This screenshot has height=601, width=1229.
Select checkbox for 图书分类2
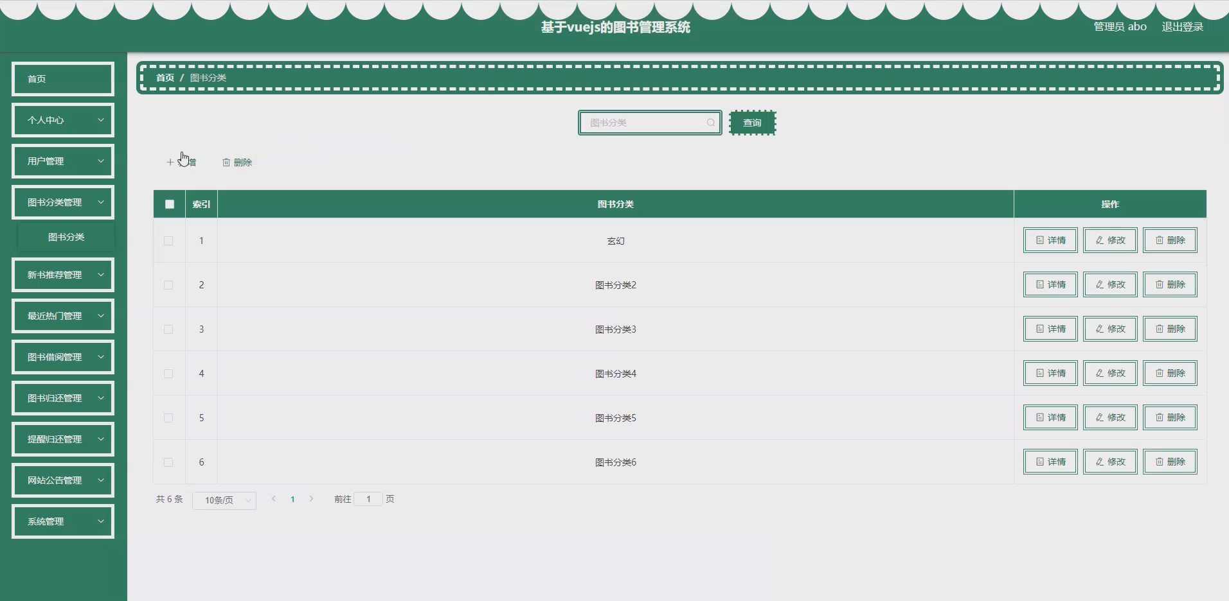click(x=168, y=285)
